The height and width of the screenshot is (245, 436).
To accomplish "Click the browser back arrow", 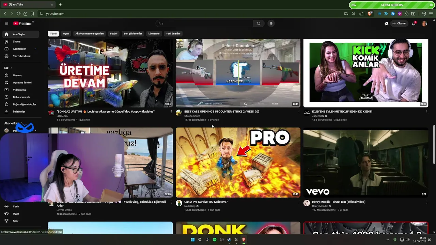I will pyautogui.click(x=5, y=14).
